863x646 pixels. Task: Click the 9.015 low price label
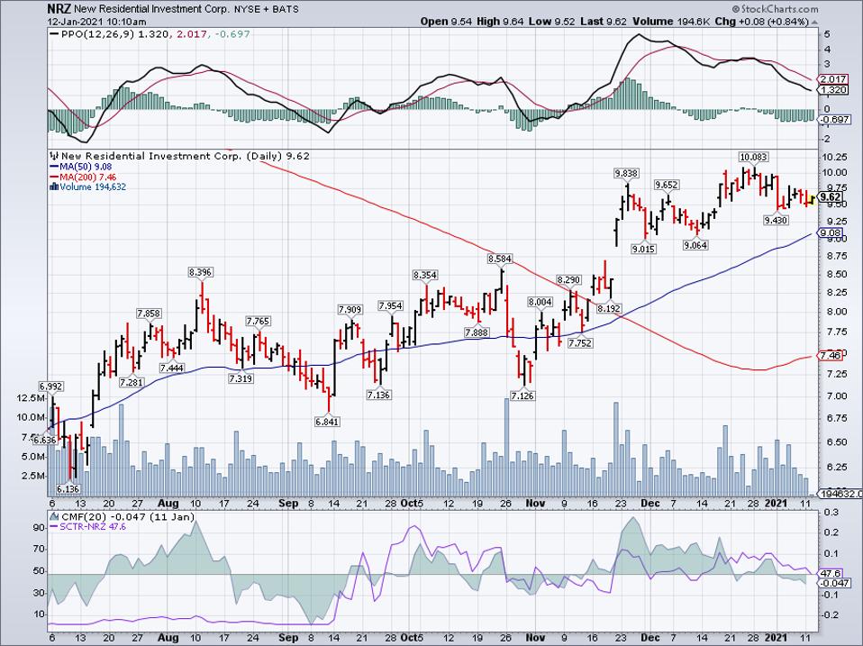tap(643, 249)
